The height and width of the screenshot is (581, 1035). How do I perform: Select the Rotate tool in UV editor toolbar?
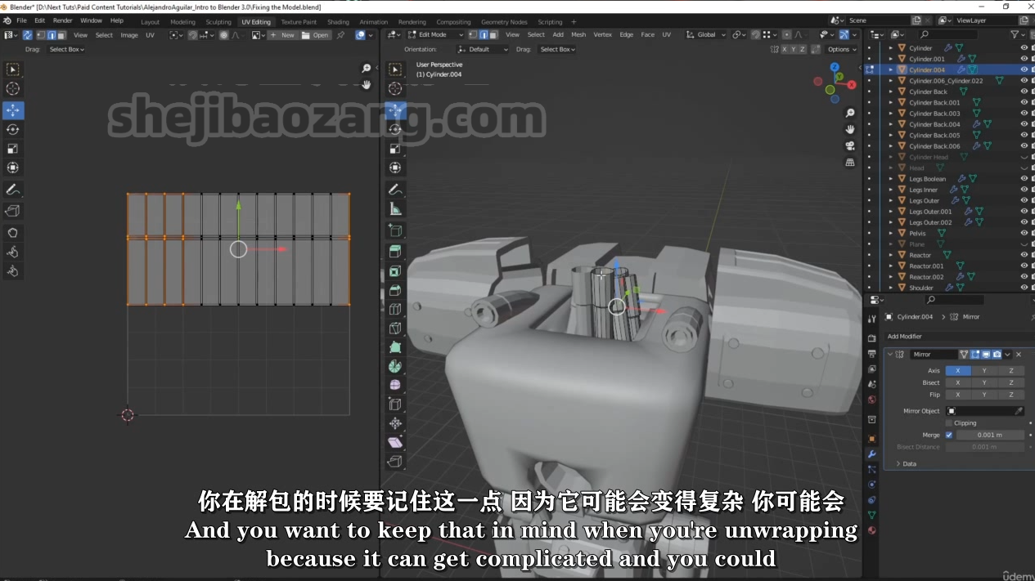point(13,129)
